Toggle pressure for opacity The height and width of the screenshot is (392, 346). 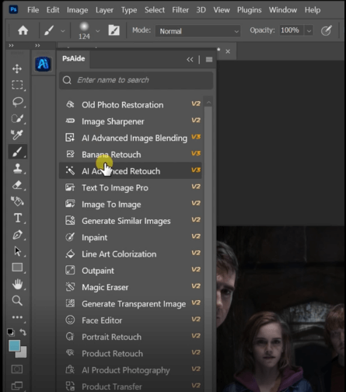pos(326,30)
